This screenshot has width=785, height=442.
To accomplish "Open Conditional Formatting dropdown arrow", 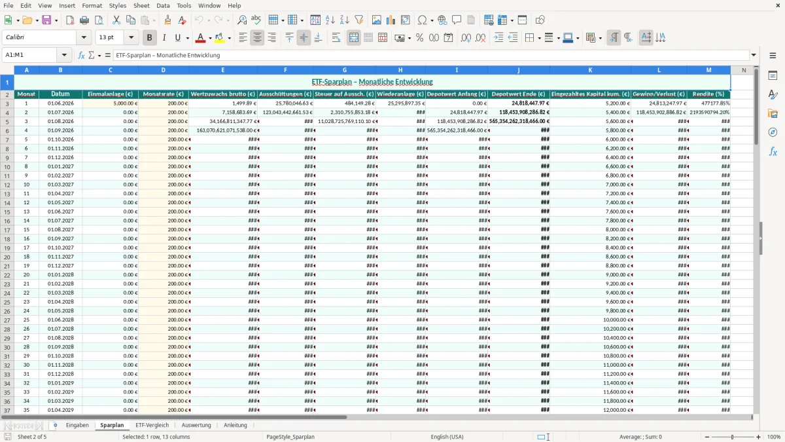I will [x=599, y=38].
